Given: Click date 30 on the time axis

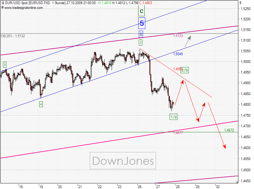Looking at the screenshot, I should pos(218,187).
